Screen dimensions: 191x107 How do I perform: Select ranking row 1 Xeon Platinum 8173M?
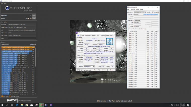[18, 47]
